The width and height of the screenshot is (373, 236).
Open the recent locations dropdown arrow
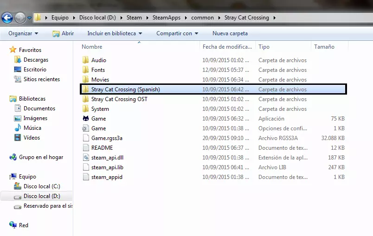click(x=30, y=18)
